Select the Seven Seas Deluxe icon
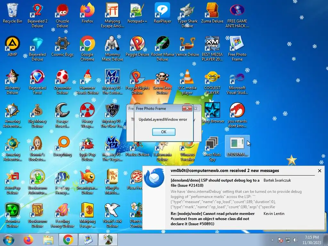This screenshot has width=328, height=246. click(162, 82)
